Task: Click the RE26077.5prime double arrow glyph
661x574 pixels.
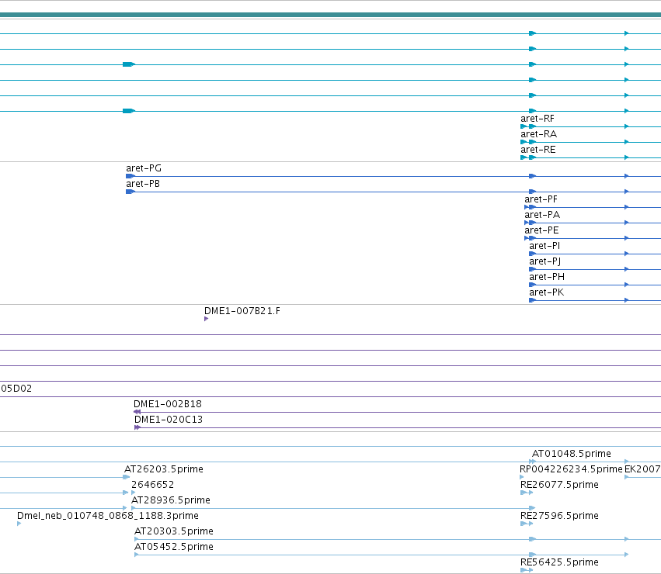Action: pos(527,493)
